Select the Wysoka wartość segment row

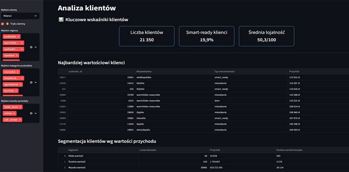coord(77,168)
